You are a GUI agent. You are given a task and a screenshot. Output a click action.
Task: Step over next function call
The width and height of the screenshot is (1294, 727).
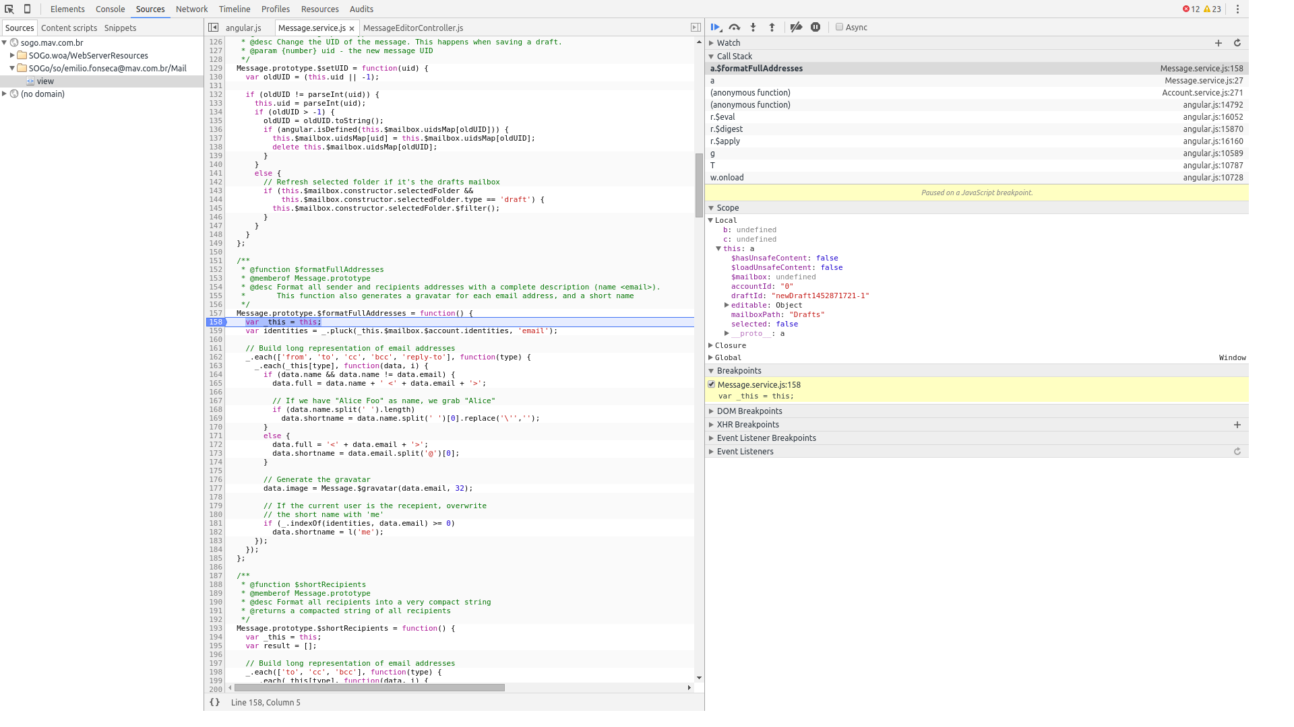click(735, 28)
